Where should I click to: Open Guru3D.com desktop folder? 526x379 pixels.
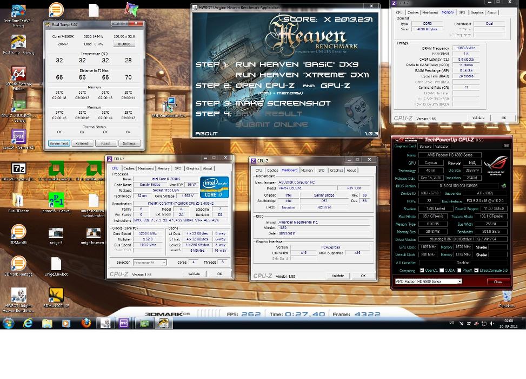coord(18,202)
